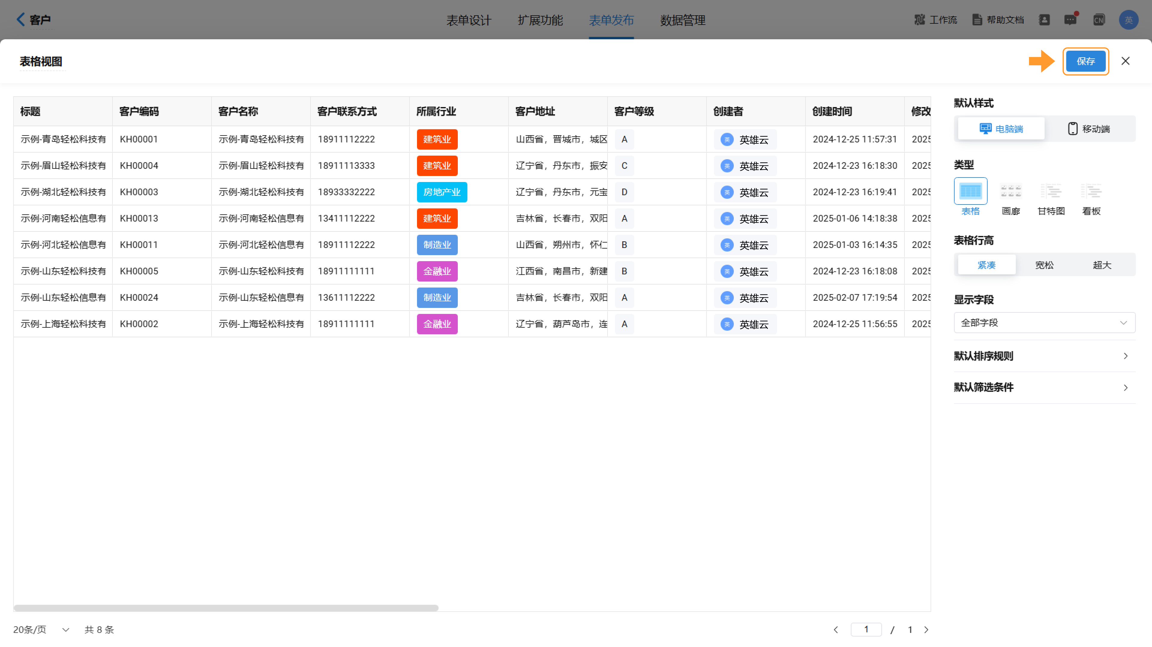This screenshot has height=647, width=1152.
Task: Switch to 表单设计 tab
Action: click(469, 20)
